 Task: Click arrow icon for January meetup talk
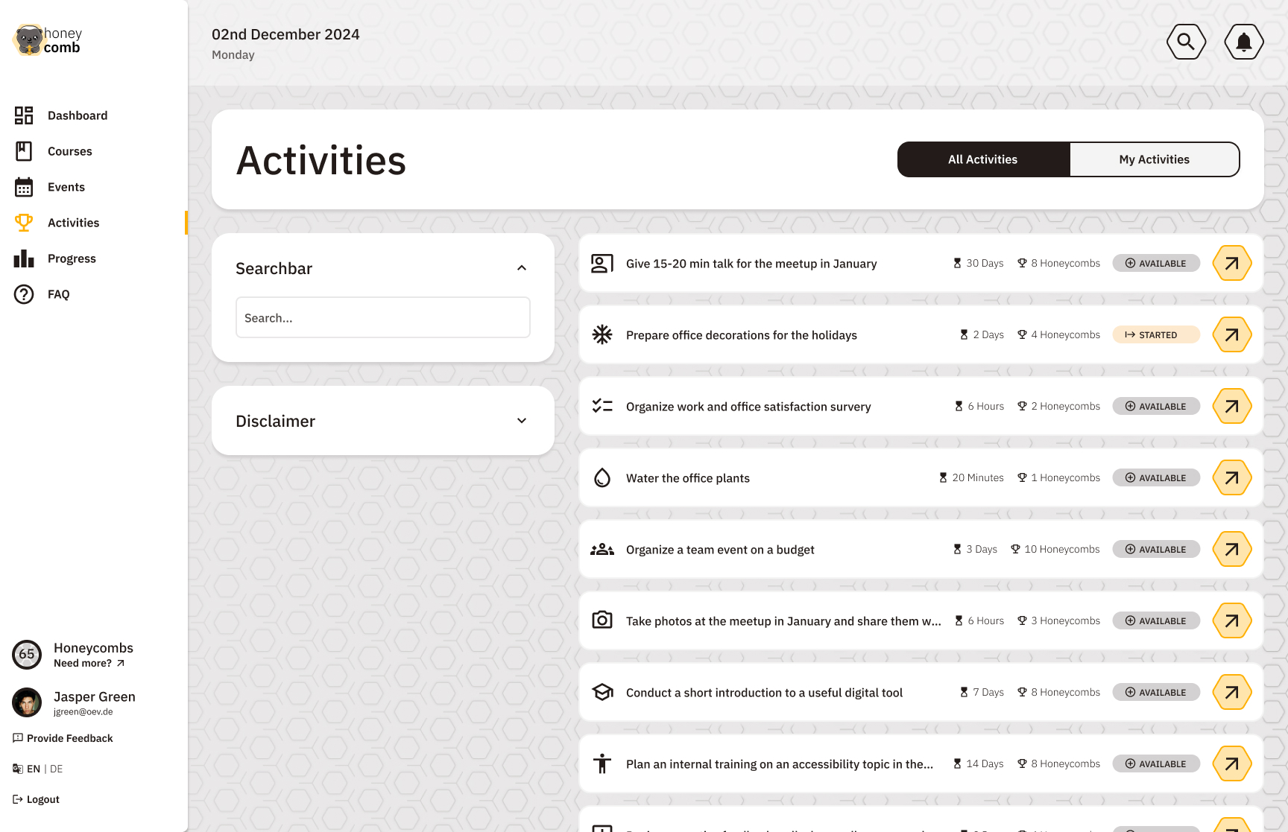[x=1231, y=264]
